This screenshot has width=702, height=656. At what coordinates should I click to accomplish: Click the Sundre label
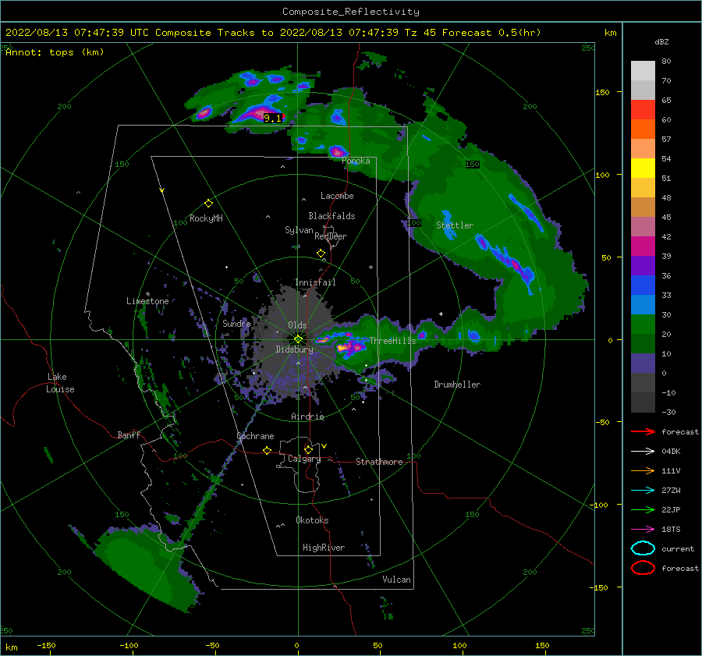click(x=236, y=323)
